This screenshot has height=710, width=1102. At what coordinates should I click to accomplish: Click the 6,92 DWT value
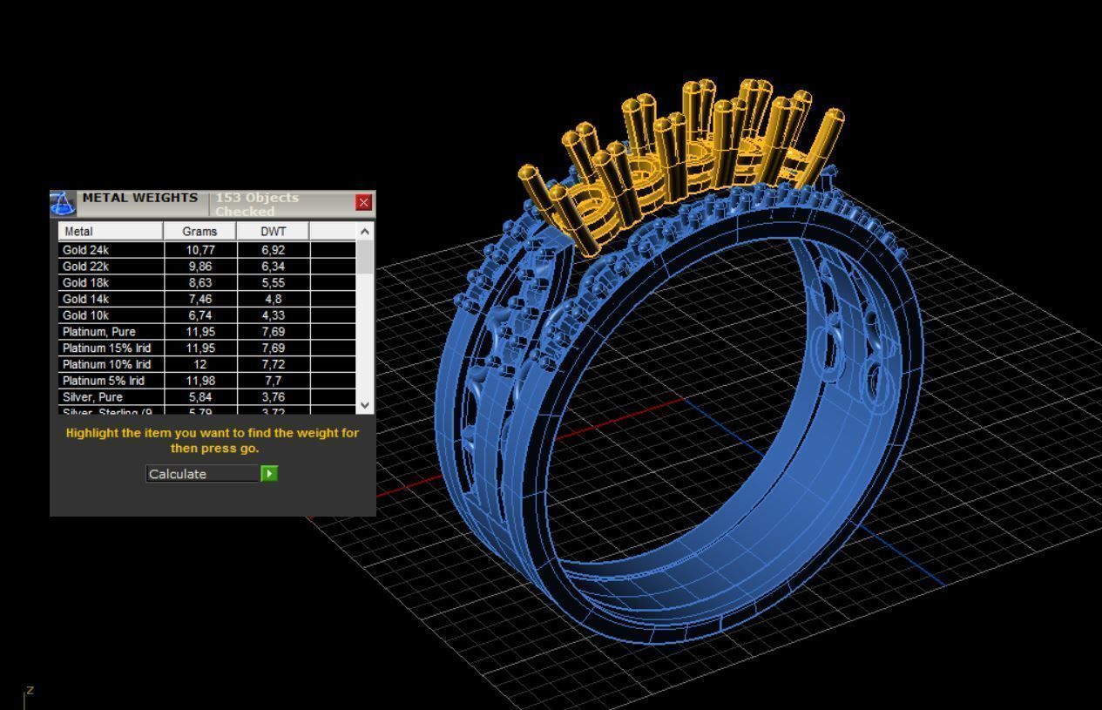[274, 250]
